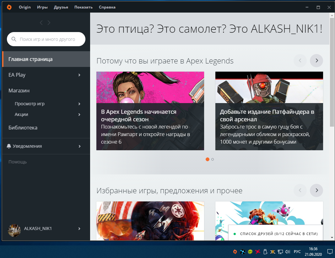
Task: Click the Origin logo icon in title bar
Action: tap(9, 7)
